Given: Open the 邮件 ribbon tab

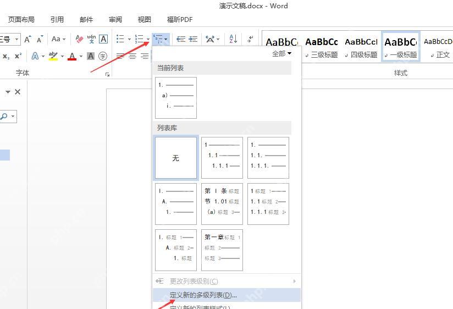Looking at the screenshot, I should click(86, 19).
